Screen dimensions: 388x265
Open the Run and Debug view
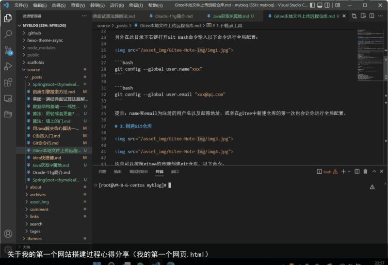[8, 66]
